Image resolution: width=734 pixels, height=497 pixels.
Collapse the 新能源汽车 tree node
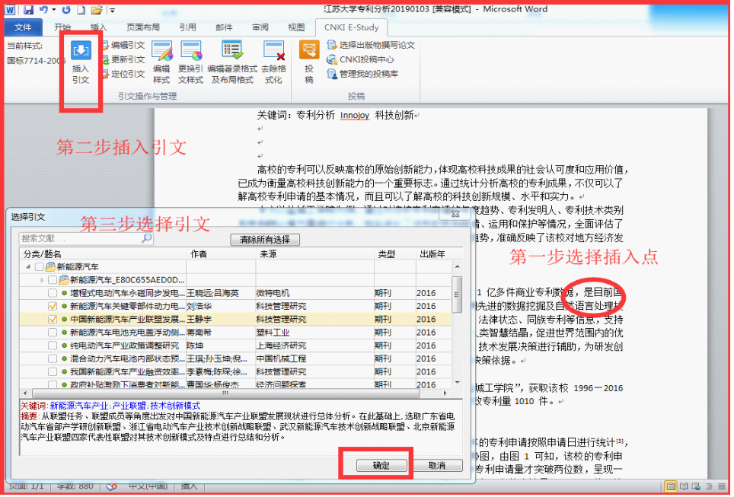click(x=28, y=266)
